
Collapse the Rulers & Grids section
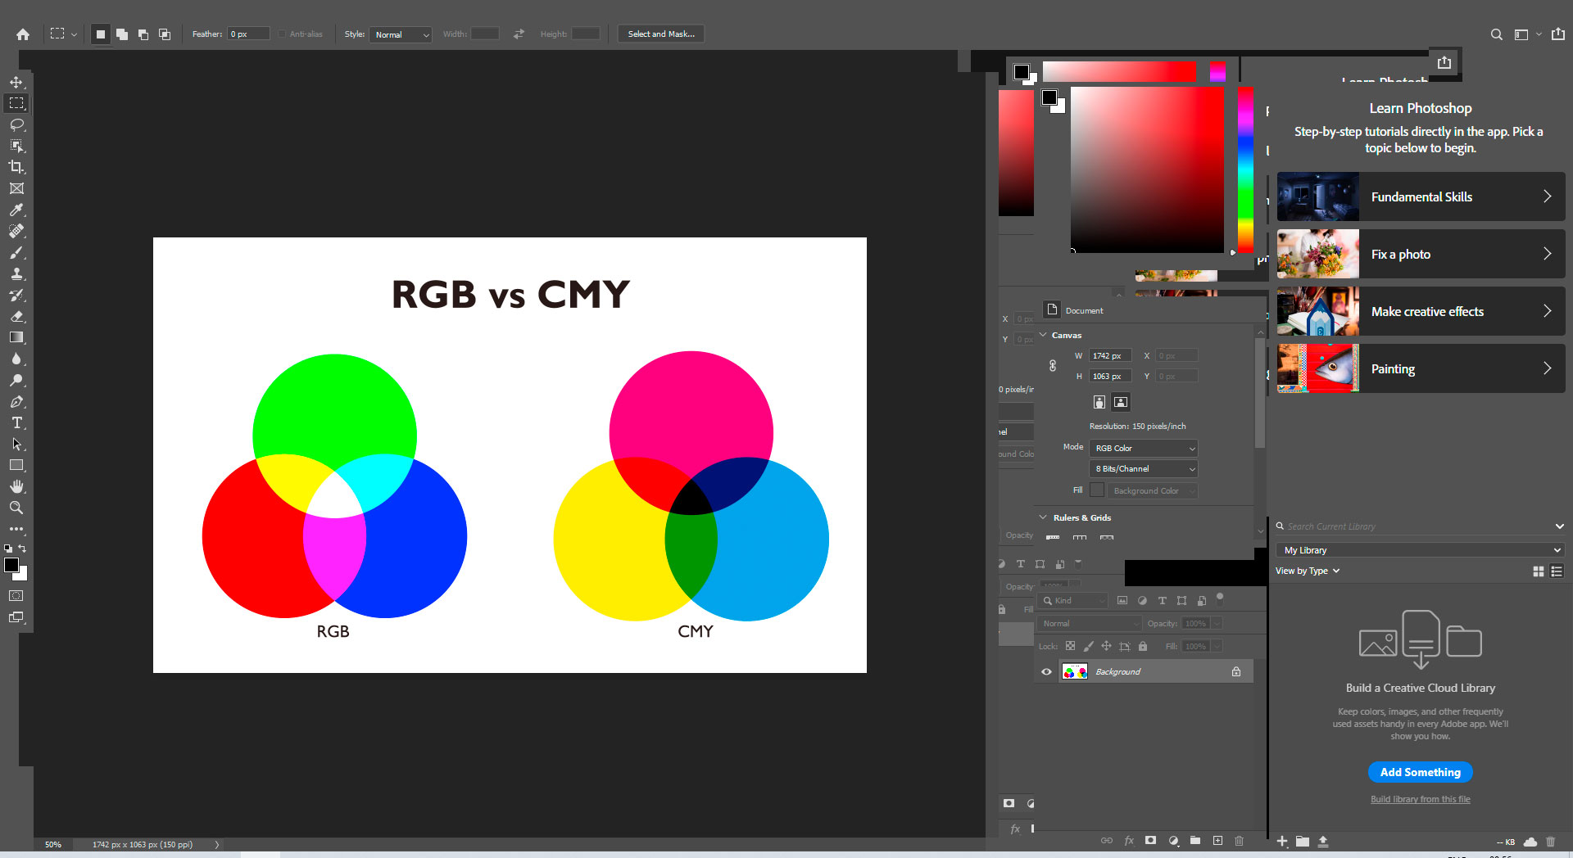point(1042,517)
